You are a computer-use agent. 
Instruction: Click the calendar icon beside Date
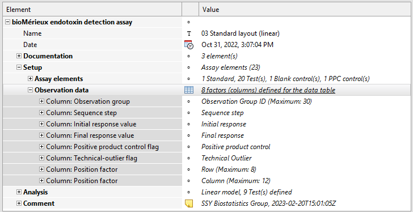(x=189, y=45)
